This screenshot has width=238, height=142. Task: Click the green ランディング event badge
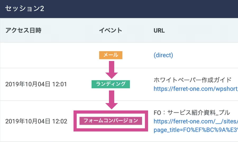[x=111, y=84]
